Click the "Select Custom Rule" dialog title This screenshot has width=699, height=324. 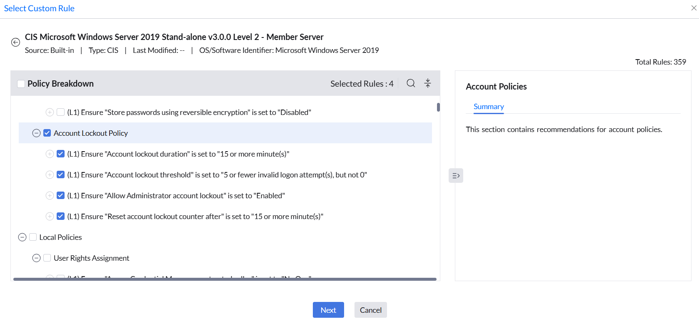pyautogui.click(x=39, y=8)
